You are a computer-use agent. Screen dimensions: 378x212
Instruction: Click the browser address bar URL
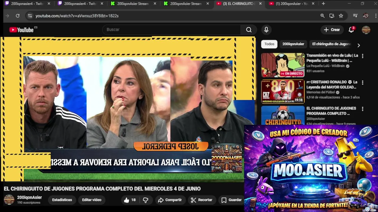[x=77, y=16]
